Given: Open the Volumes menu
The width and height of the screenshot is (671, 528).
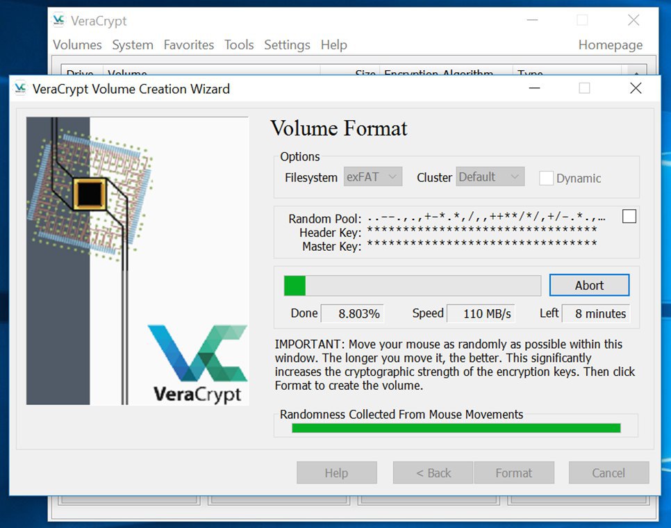Looking at the screenshot, I should point(77,44).
